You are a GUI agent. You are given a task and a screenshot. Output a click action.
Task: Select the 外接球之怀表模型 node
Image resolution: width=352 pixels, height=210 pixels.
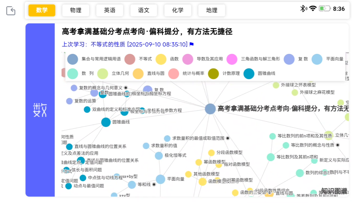[276, 85]
